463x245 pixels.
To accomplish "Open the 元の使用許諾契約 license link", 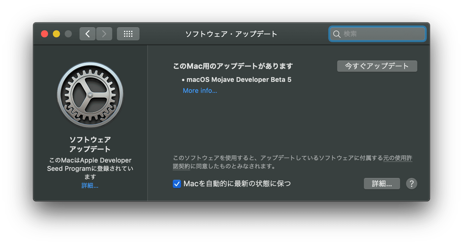I will coord(398,158).
